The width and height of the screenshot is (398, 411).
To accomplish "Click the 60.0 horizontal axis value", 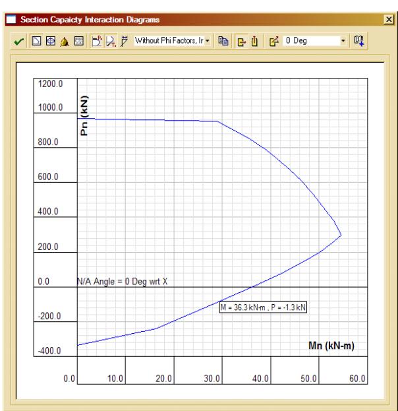I will click(357, 379).
